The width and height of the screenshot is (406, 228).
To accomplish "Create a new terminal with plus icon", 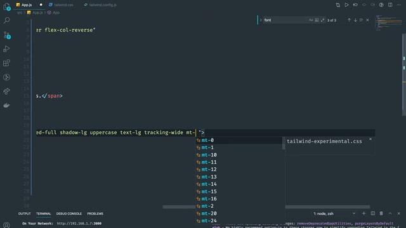I will [x=363, y=213].
